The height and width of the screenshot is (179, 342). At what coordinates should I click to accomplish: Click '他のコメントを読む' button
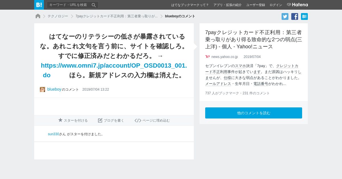coord(254,113)
